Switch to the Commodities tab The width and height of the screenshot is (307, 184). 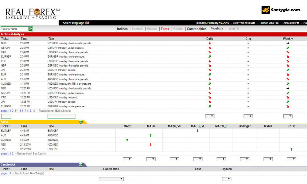point(196,29)
